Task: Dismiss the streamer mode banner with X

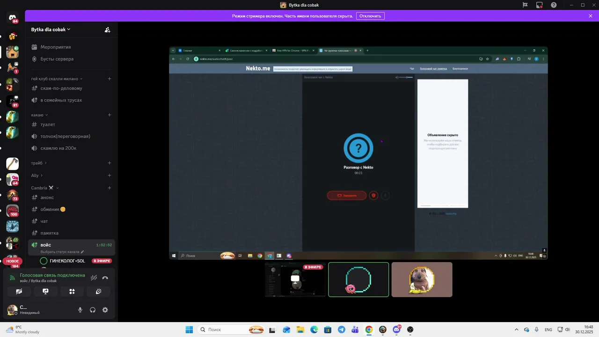Action: [x=591, y=16]
